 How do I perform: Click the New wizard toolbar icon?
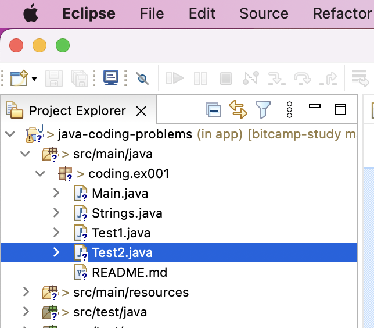point(19,78)
